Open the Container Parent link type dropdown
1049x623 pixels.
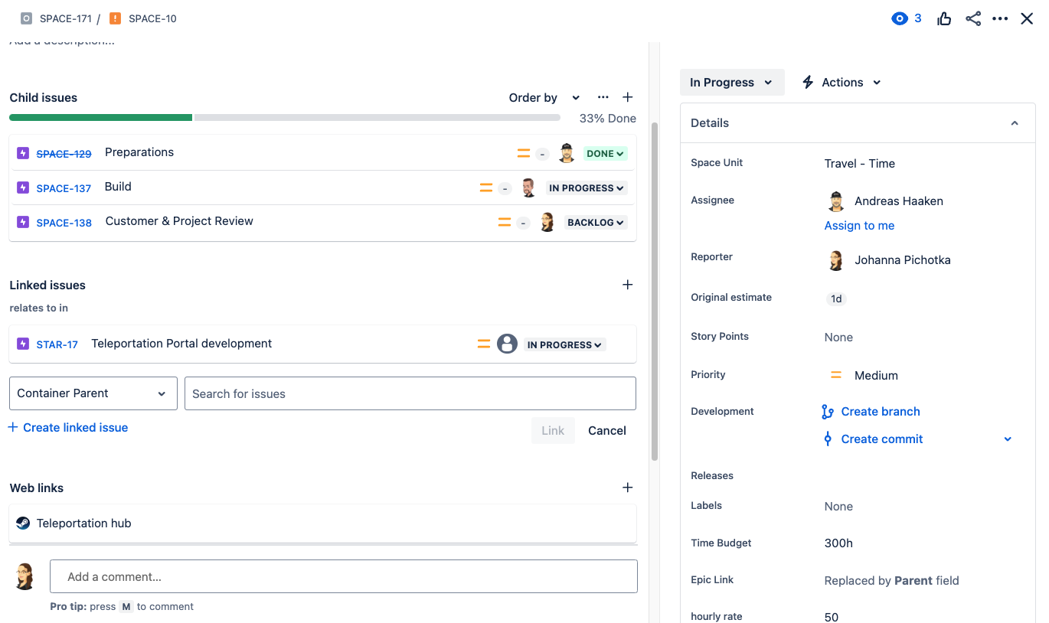[93, 393]
